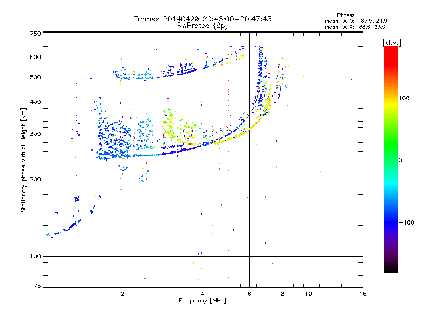Click the phase colorbar gradient
The image size is (427, 320).
(x=391, y=159)
